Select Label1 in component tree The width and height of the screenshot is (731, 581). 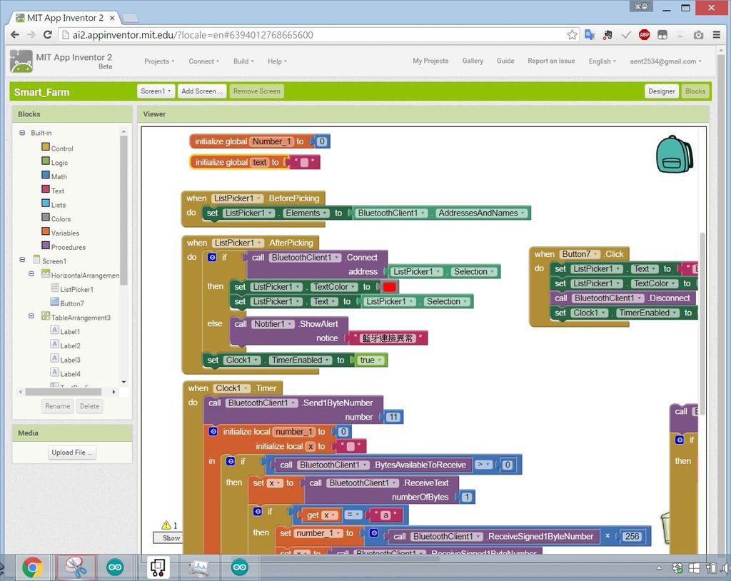70,331
